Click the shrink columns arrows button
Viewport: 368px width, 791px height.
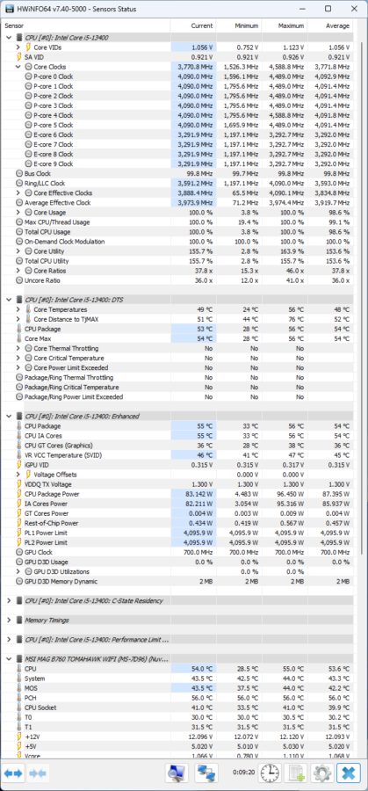pyautogui.click(x=39, y=773)
